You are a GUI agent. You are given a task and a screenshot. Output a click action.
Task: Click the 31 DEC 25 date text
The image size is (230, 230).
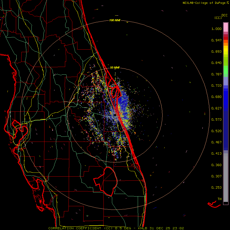click(x=160, y=228)
